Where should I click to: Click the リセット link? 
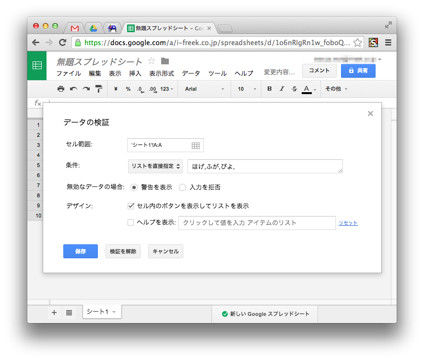[x=348, y=223]
